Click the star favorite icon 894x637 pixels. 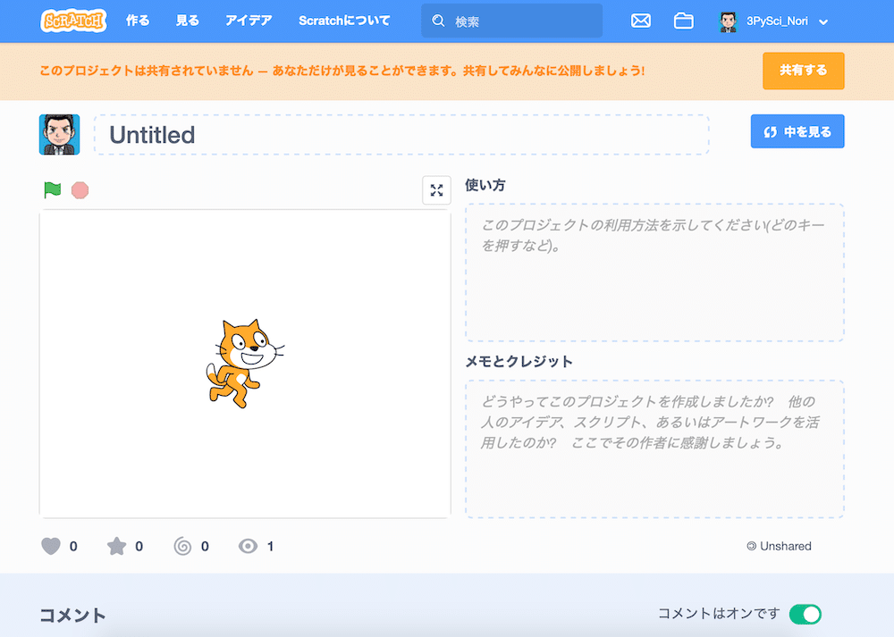(117, 546)
